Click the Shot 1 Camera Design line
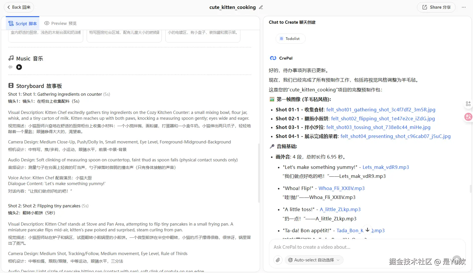This screenshot has height=273, width=473. [x=119, y=142]
